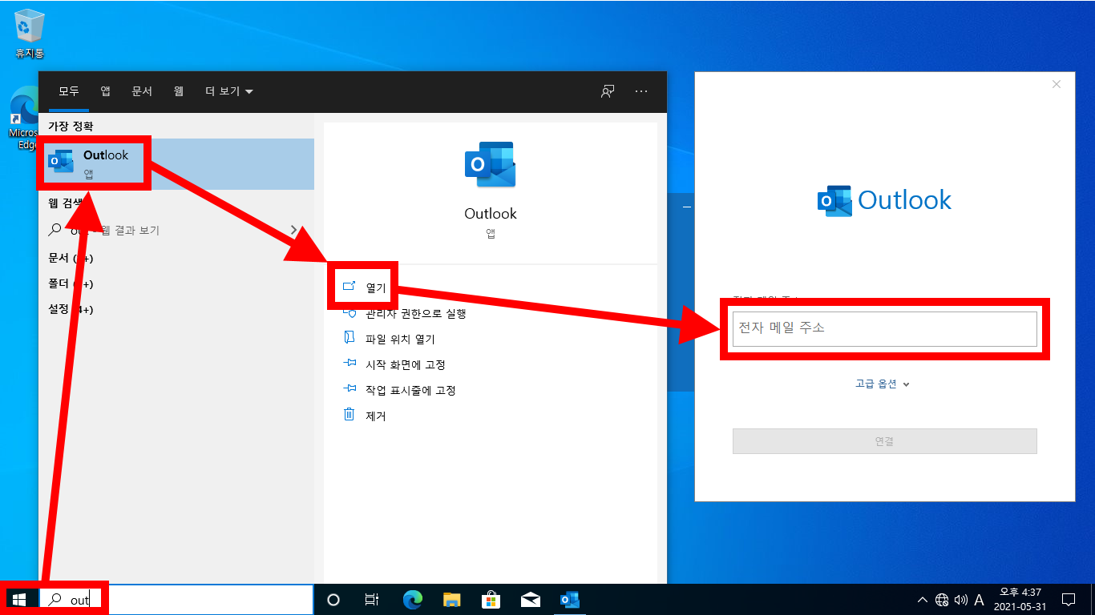Select the 문서 search tab
This screenshot has width=1095, height=615.
point(142,91)
